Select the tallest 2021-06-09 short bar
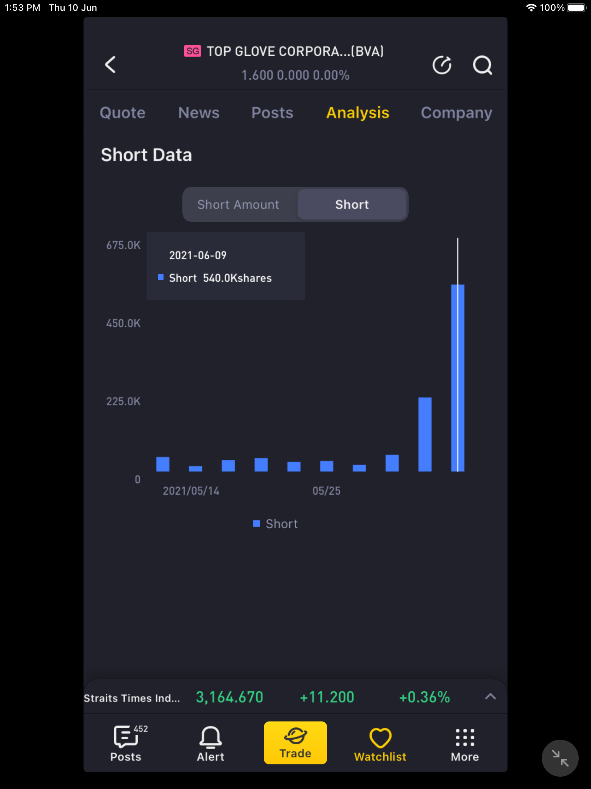 [x=457, y=378]
